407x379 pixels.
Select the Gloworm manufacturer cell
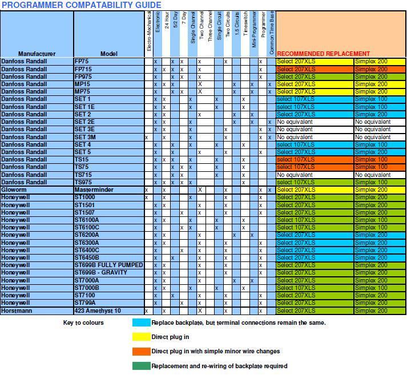[37, 189]
